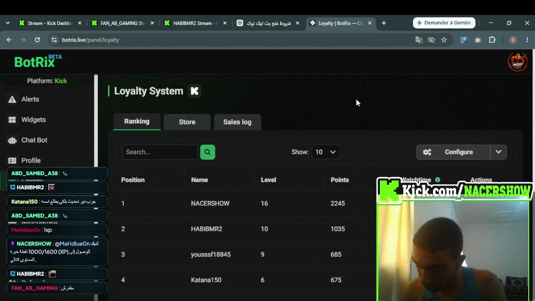Open the user avatar menu in BotRix header
535x301 pixels.
point(517,62)
